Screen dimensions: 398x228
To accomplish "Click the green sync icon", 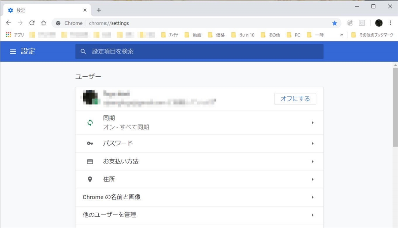I will [x=90, y=123].
